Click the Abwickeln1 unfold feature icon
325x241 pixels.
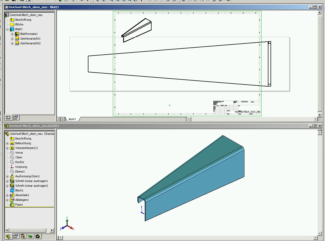point(12,195)
